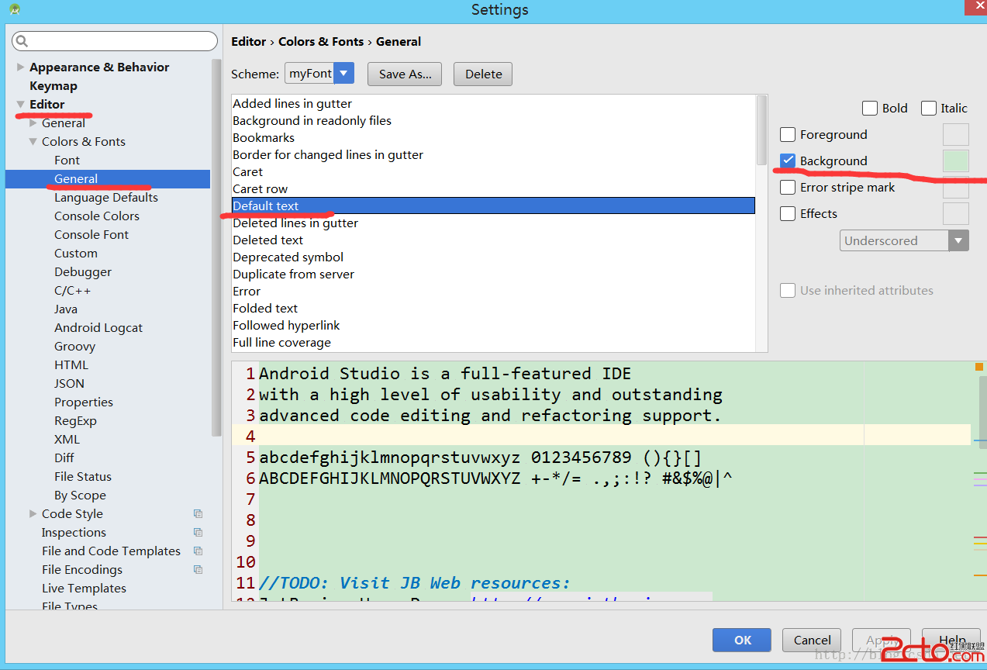This screenshot has width=987, height=670.
Task: Enable the Bold checkbox
Action: click(x=870, y=109)
